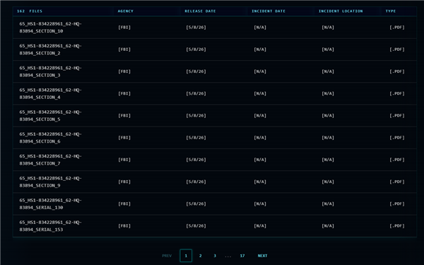Click [FBI] agency in SERIAL_153 row

click(124, 226)
